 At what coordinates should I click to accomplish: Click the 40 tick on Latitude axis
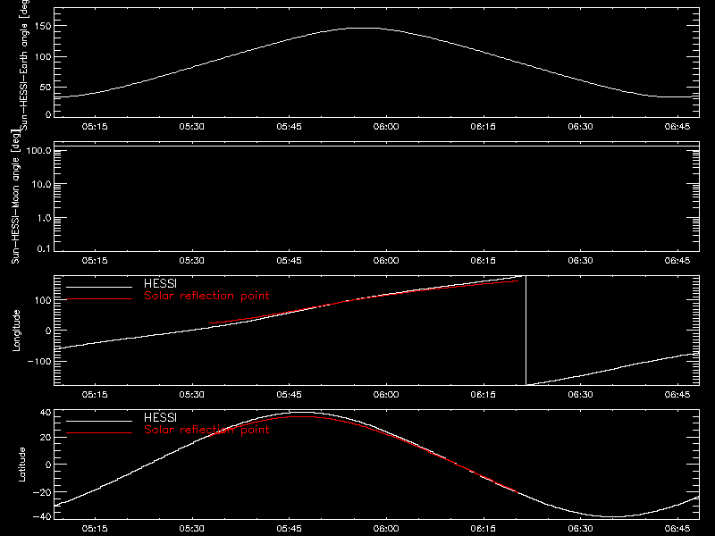(46, 413)
